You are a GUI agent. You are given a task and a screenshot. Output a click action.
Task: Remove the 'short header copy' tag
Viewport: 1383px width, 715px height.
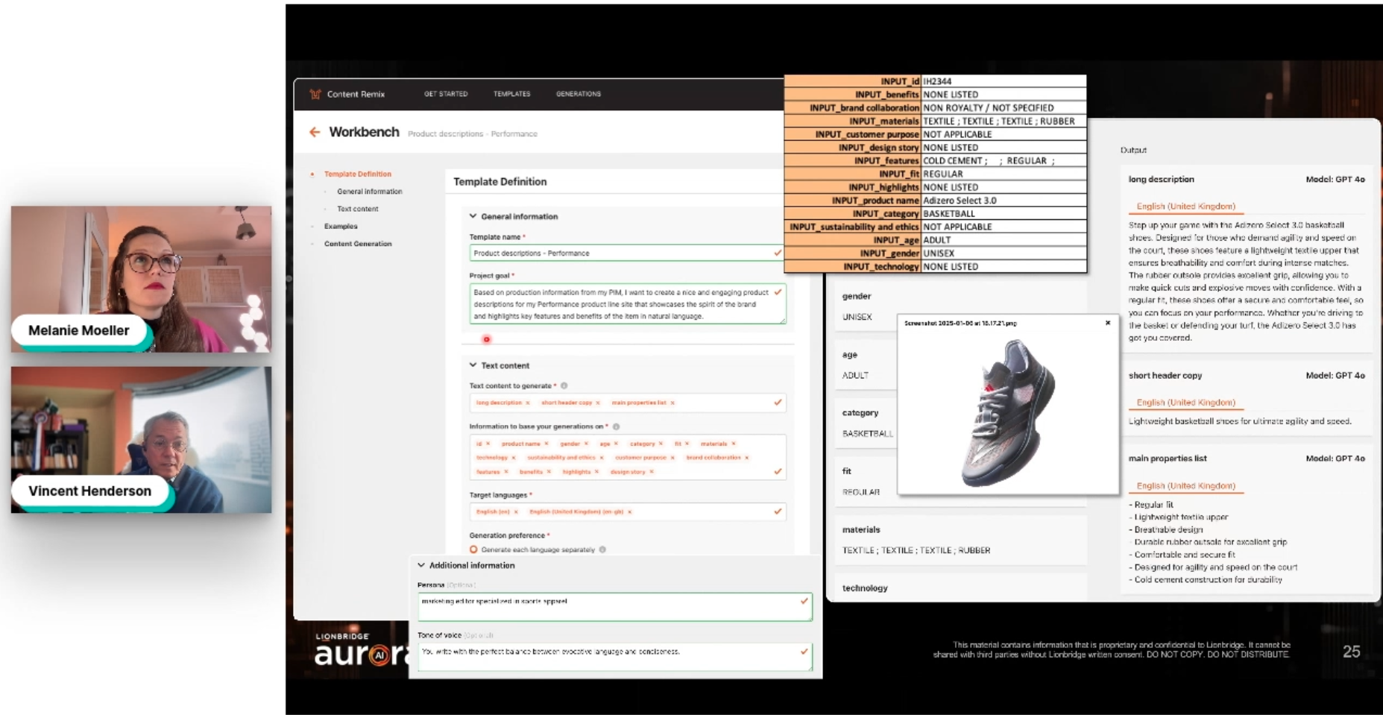[x=598, y=403]
